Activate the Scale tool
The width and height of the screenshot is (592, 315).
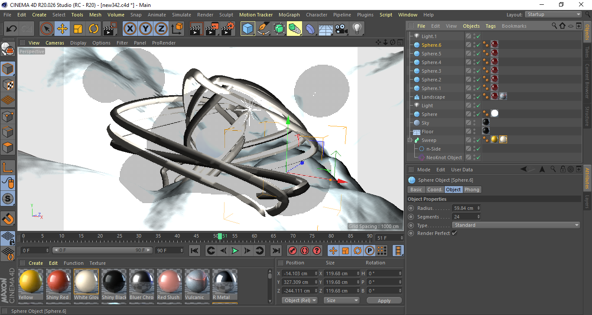pyautogui.click(x=78, y=29)
